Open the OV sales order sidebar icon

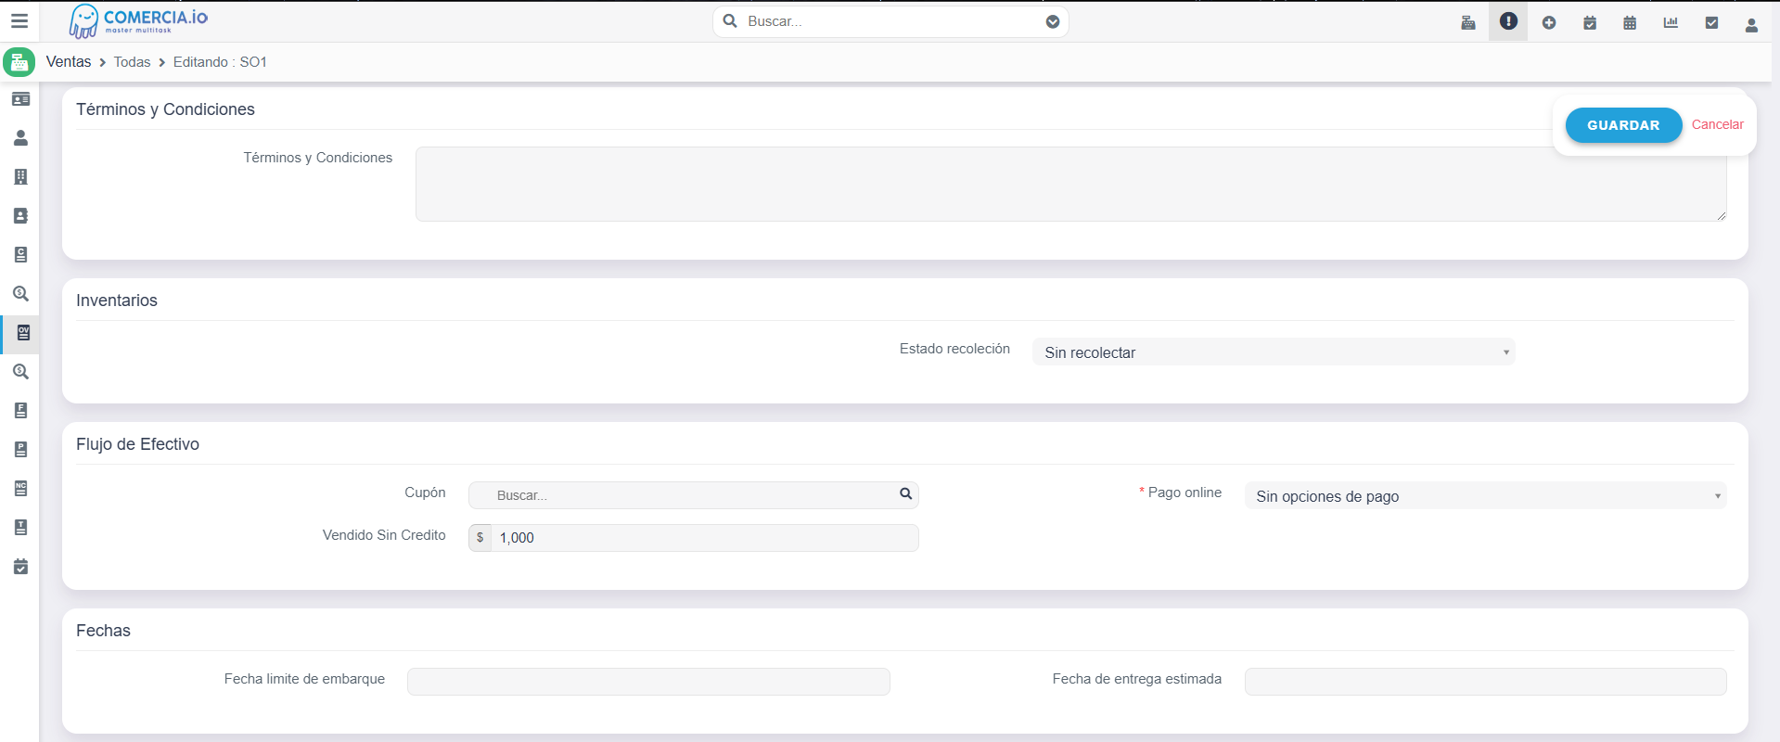click(x=22, y=333)
